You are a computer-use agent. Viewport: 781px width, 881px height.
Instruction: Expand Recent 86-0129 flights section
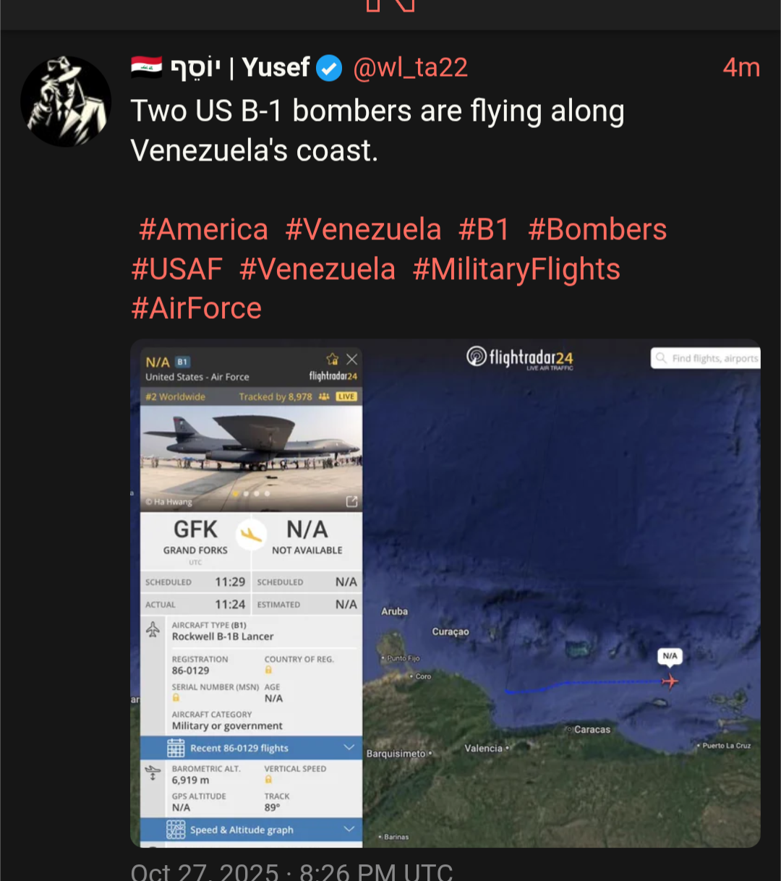pyautogui.click(x=349, y=747)
